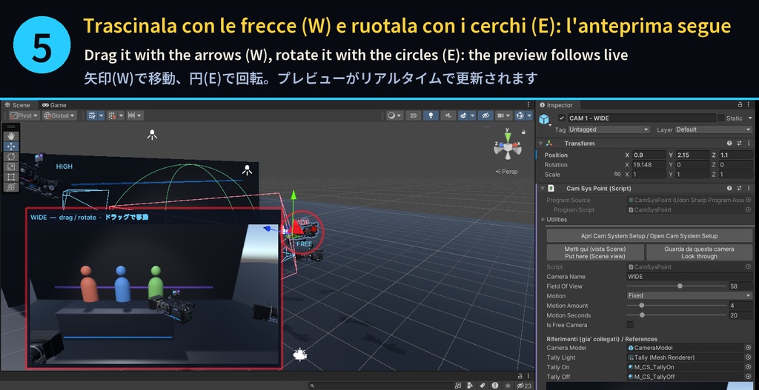Screen dimensions: 759x390
Task: Select the combined Transform tool
Action: (x=11, y=187)
